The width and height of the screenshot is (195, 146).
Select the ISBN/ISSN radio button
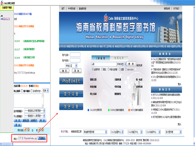(126, 69)
